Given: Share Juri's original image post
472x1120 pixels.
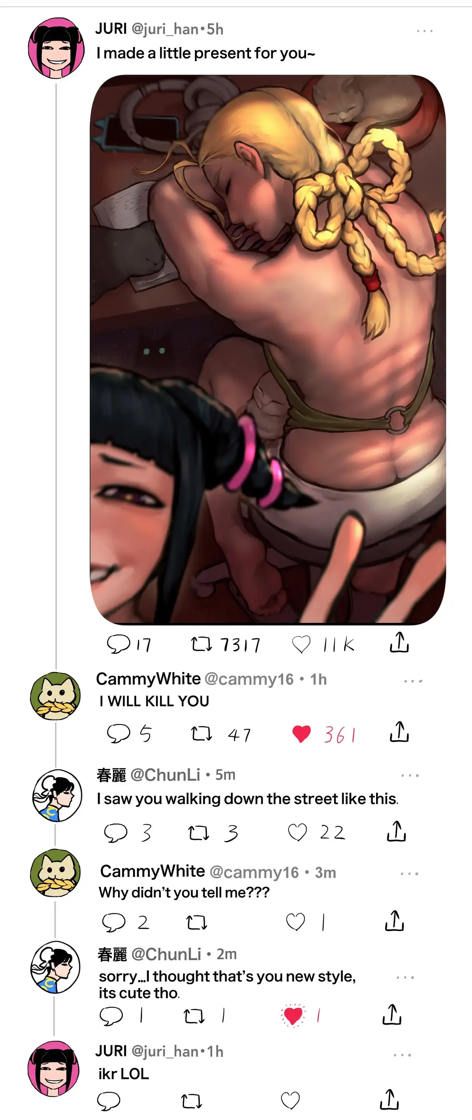Looking at the screenshot, I should click(x=399, y=643).
